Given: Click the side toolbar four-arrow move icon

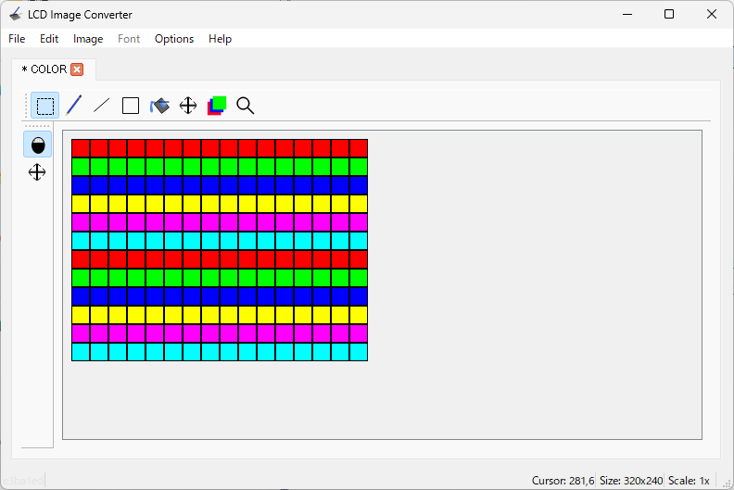Looking at the screenshot, I should 37,172.
